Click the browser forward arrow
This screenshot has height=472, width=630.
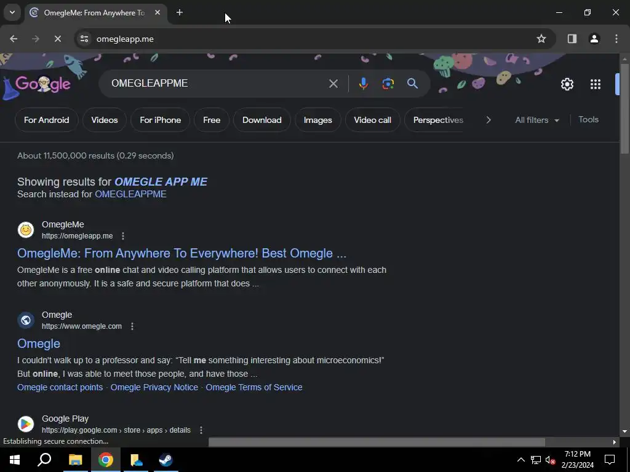(x=36, y=39)
